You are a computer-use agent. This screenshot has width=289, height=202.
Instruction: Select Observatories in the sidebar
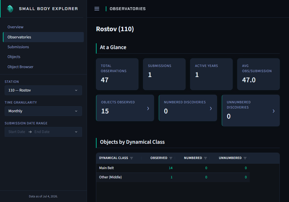point(43,37)
